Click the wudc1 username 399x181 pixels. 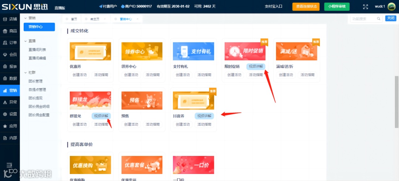tap(380, 7)
